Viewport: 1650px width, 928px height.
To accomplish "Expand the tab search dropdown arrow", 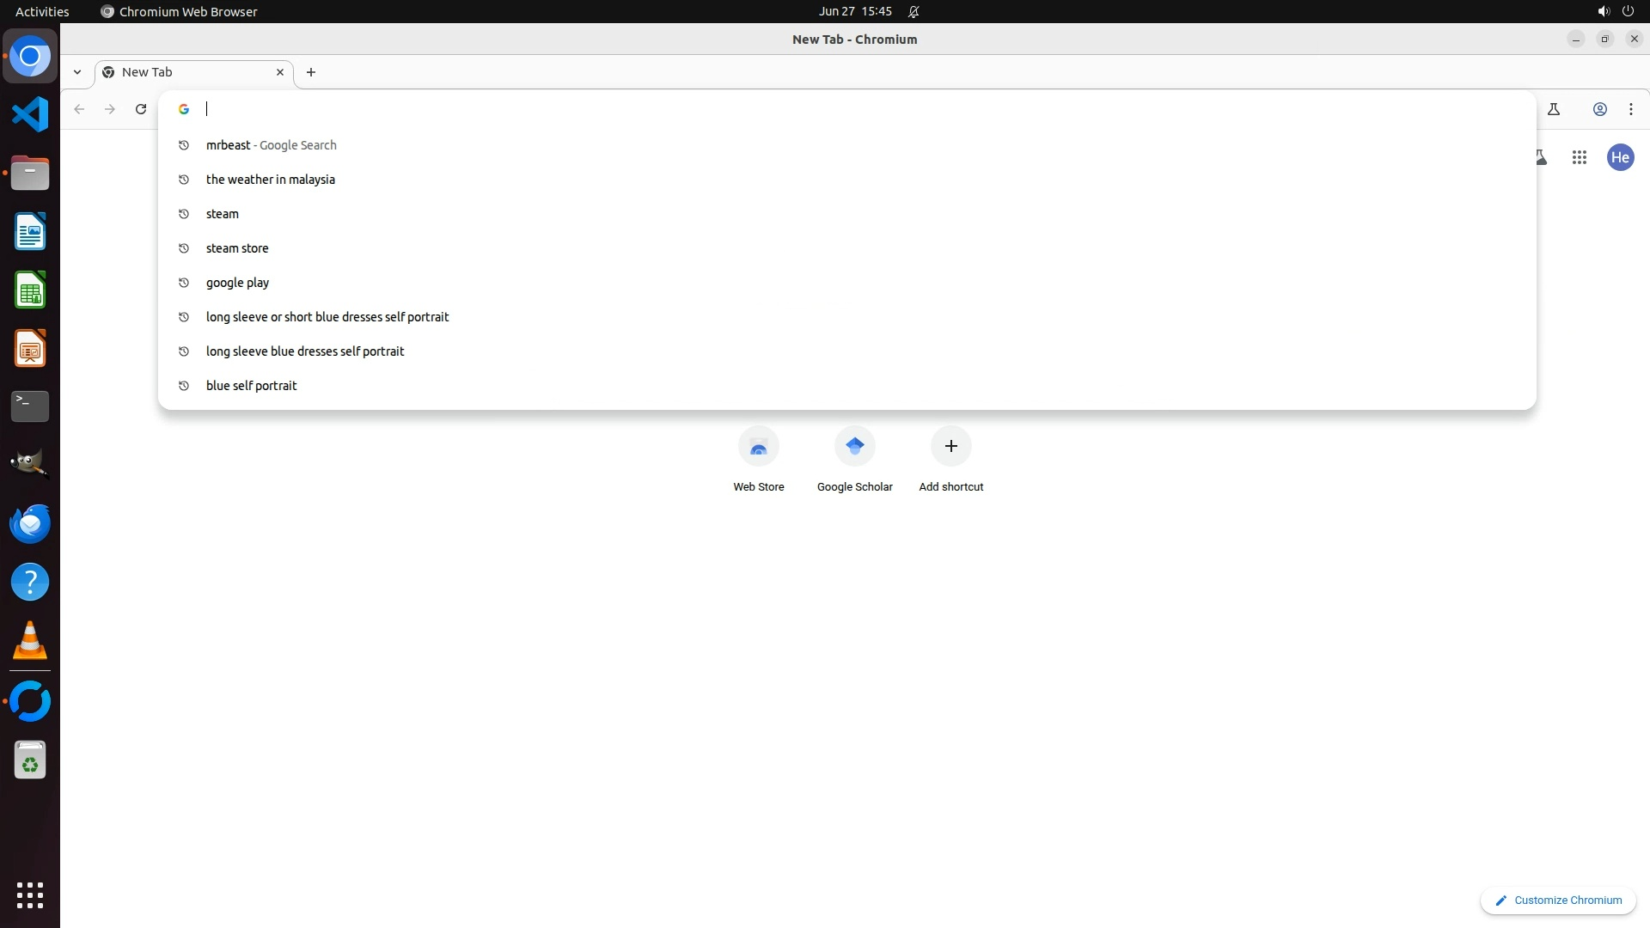I will (77, 72).
